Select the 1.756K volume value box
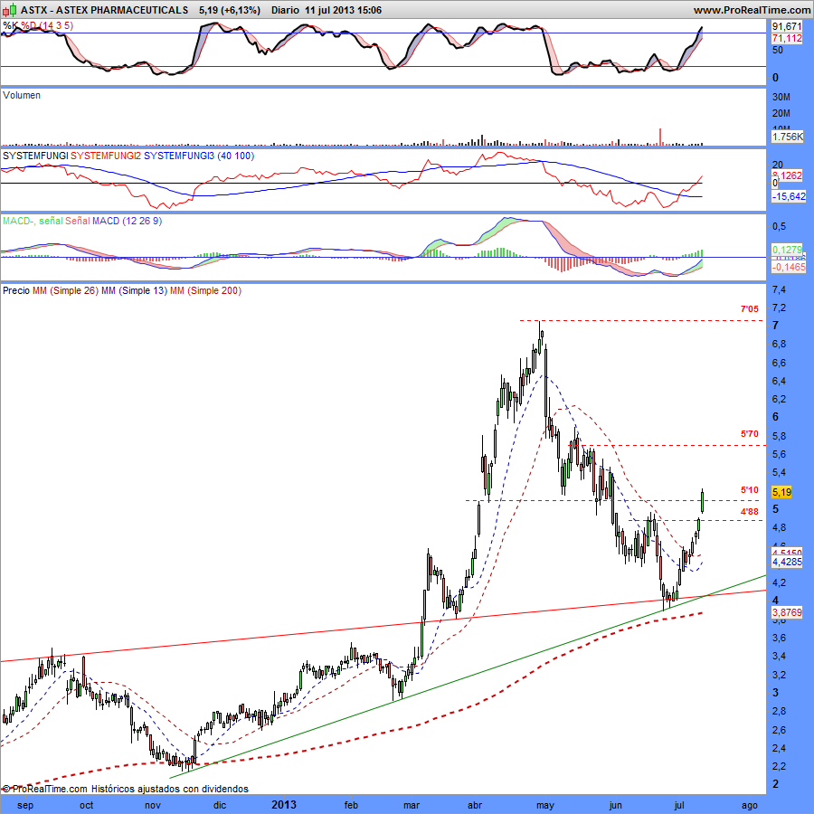The width and height of the screenshot is (814, 814). tap(787, 137)
